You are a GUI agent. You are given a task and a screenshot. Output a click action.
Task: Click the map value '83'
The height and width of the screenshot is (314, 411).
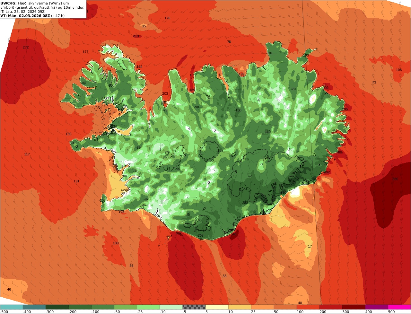(x=131, y=266)
